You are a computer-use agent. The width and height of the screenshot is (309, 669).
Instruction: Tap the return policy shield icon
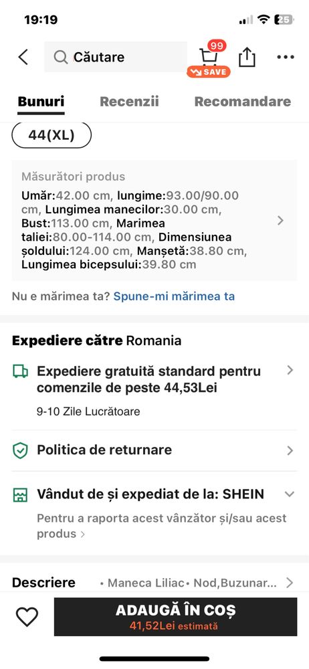point(20,450)
